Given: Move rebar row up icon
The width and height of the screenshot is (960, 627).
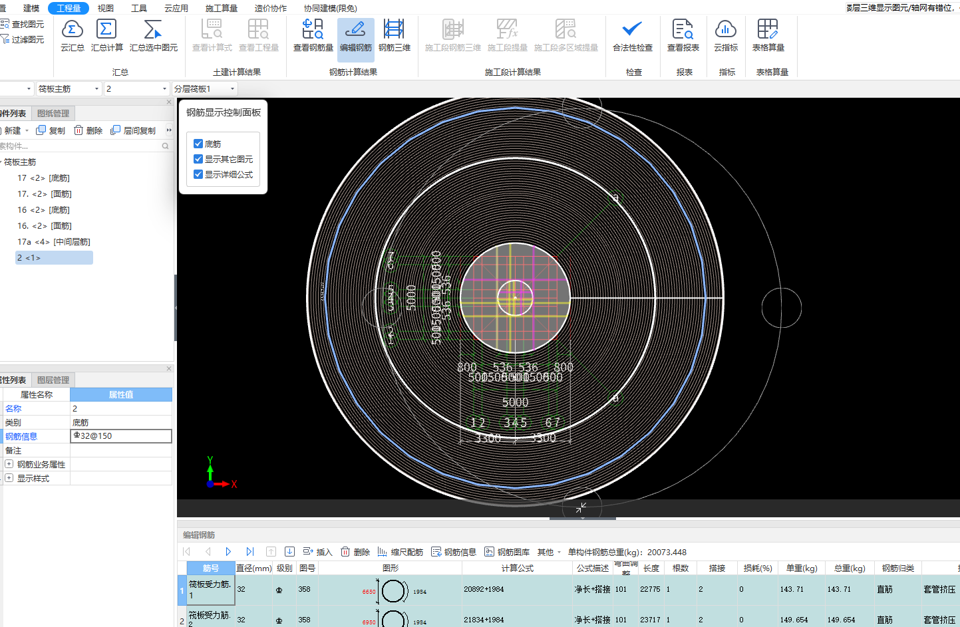Looking at the screenshot, I should coord(271,551).
